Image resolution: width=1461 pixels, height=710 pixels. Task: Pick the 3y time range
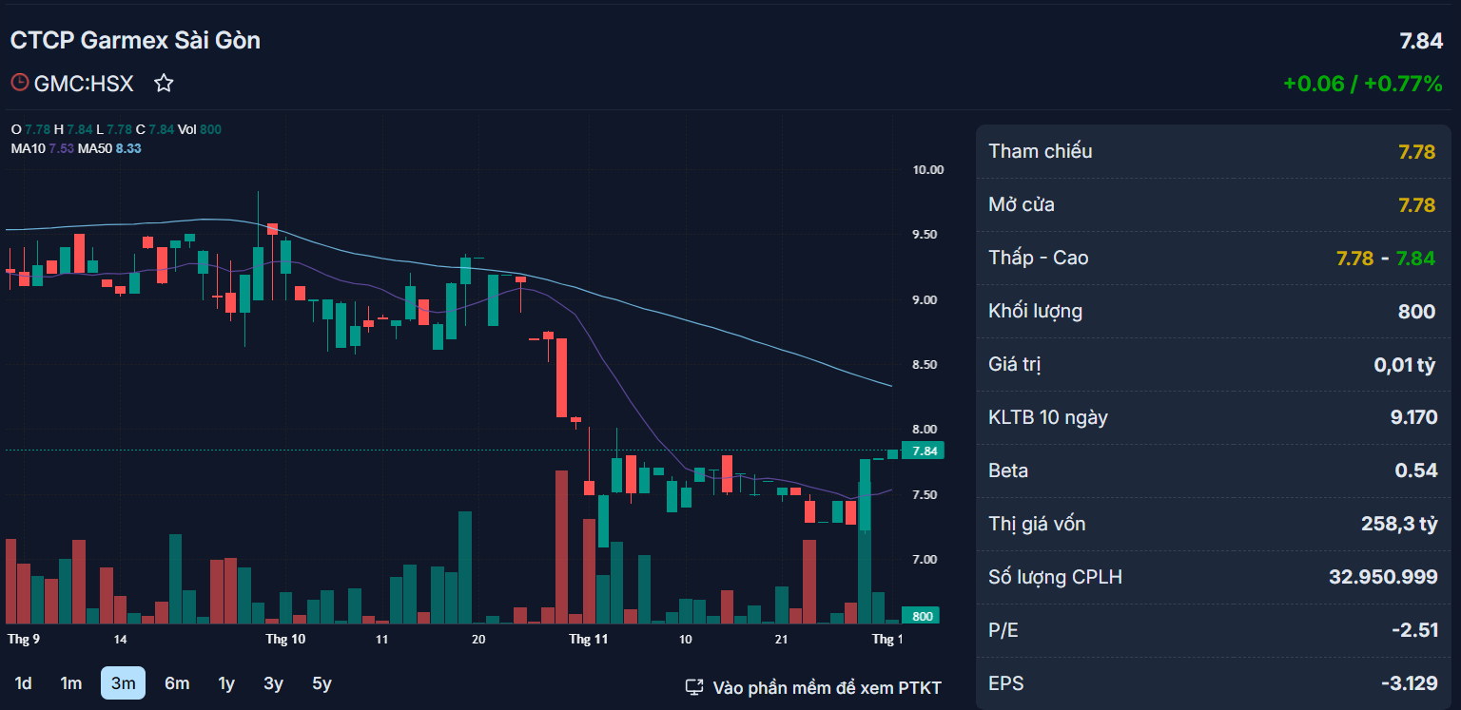pos(274,683)
